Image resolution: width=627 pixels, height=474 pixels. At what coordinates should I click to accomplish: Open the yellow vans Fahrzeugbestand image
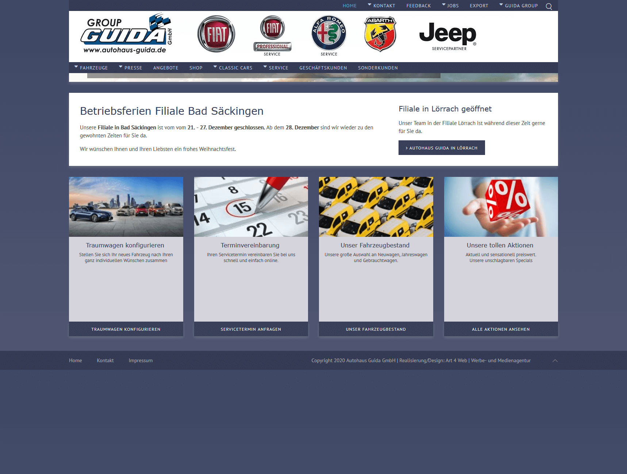[x=376, y=207]
